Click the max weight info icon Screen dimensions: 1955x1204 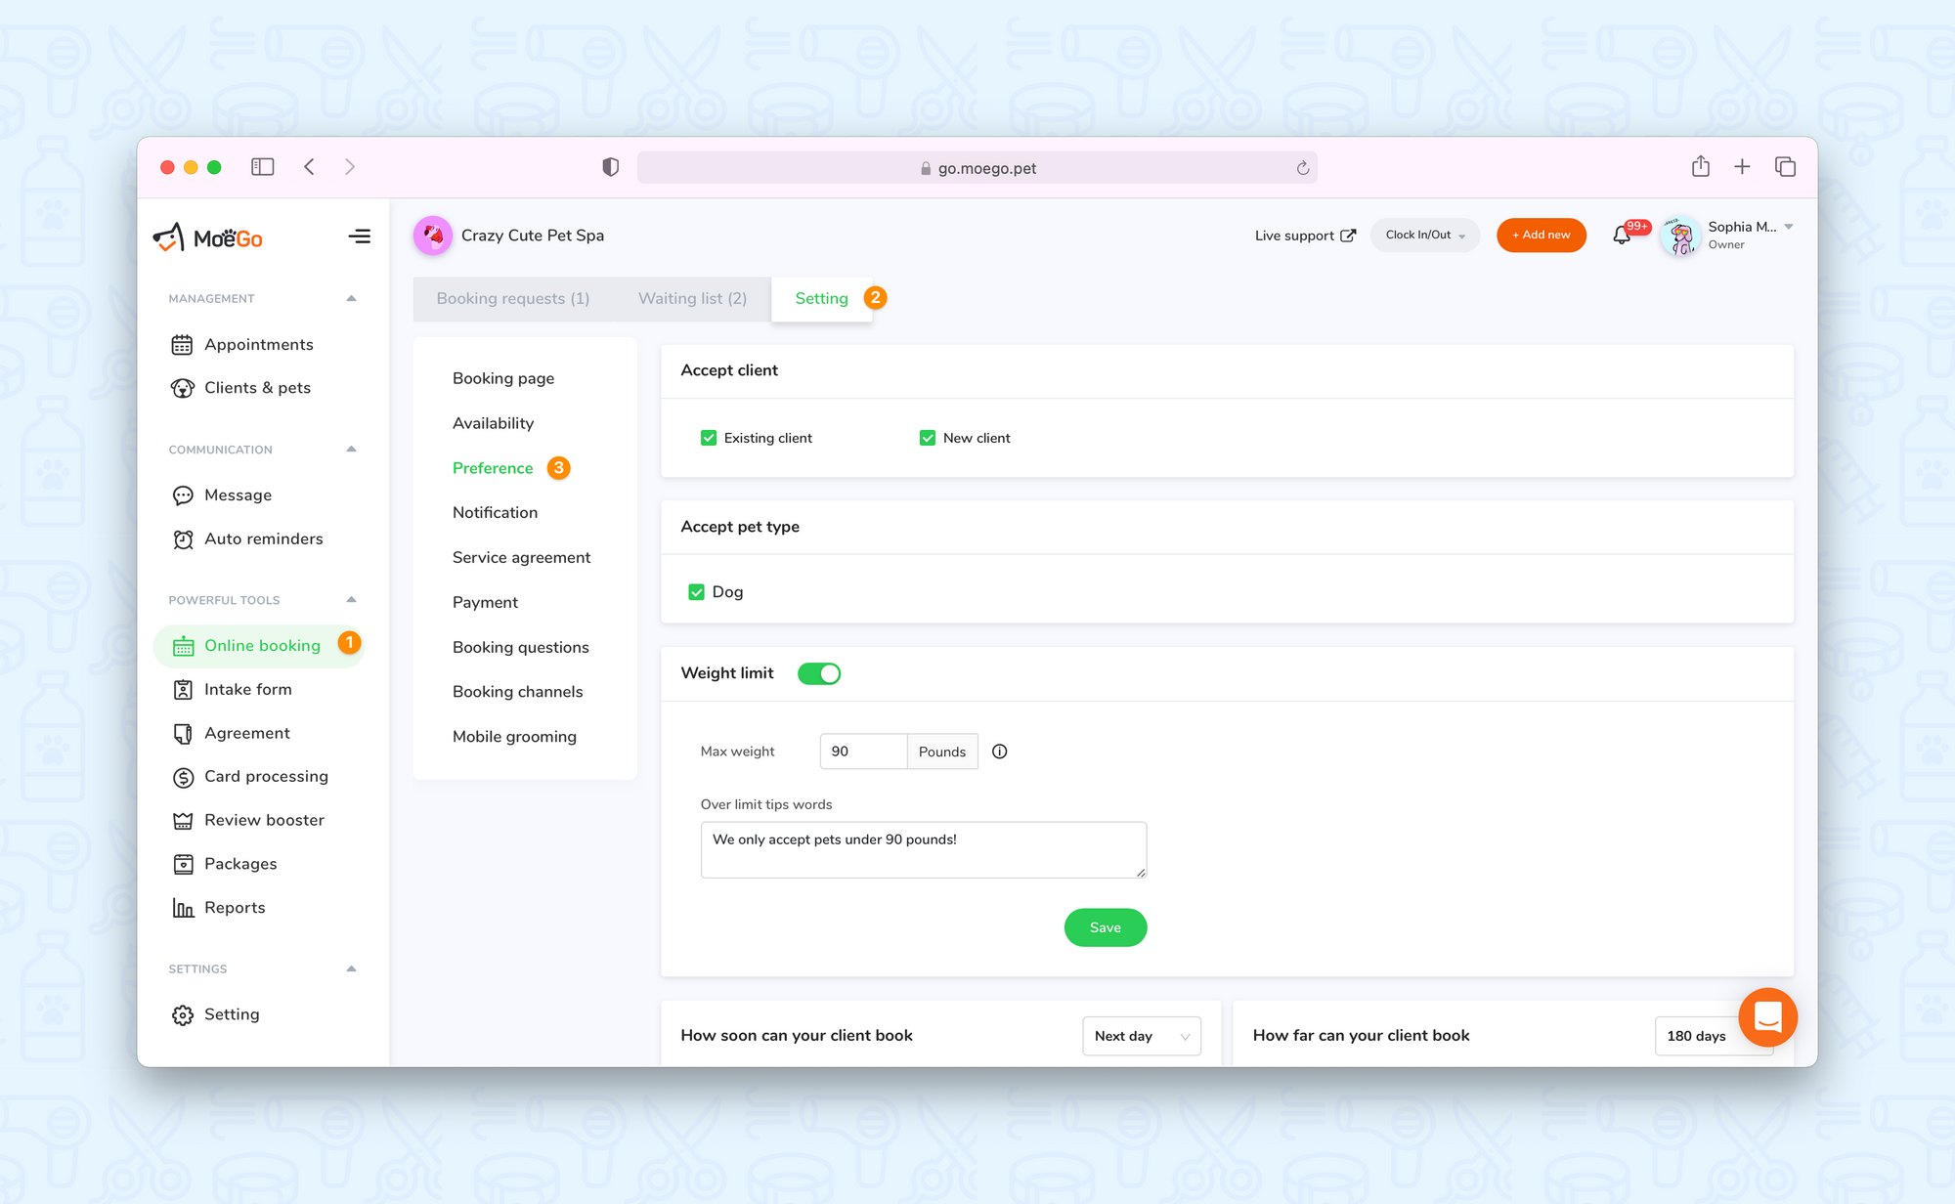tap(999, 752)
